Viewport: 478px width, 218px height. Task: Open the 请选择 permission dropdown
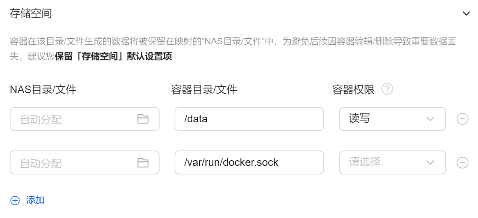(x=392, y=162)
